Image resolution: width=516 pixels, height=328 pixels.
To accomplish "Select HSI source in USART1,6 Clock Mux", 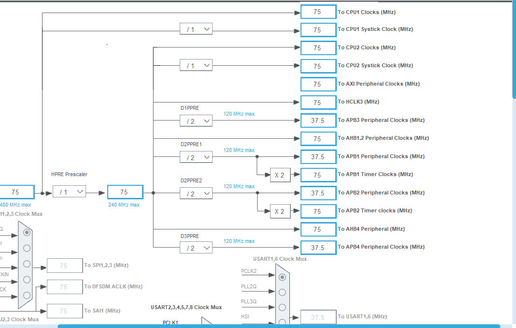I will tap(282, 322).
